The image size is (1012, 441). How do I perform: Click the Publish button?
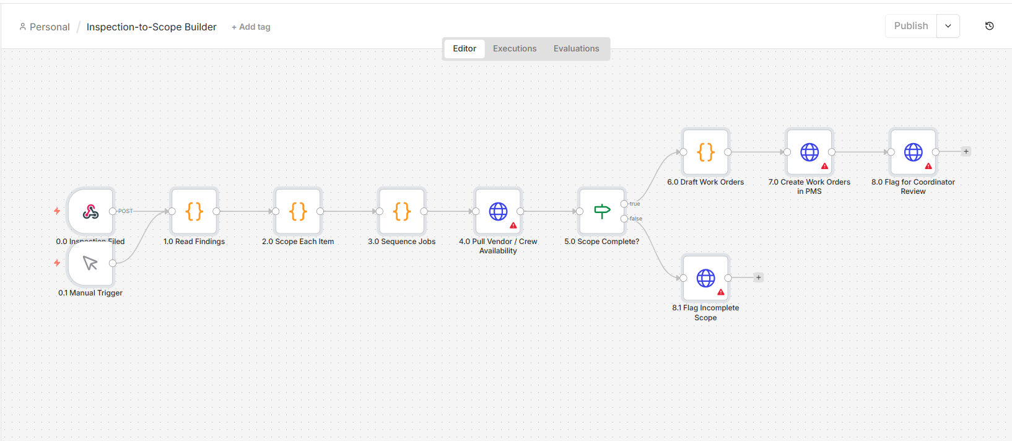(911, 26)
